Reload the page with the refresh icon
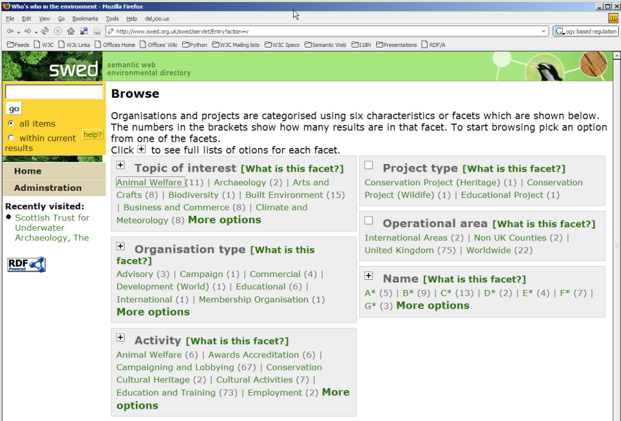The height and width of the screenshot is (421, 621). [x=45, y=31]
